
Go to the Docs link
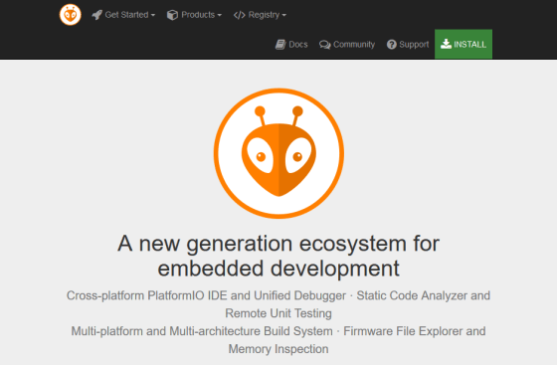click(x=298, y=45)
